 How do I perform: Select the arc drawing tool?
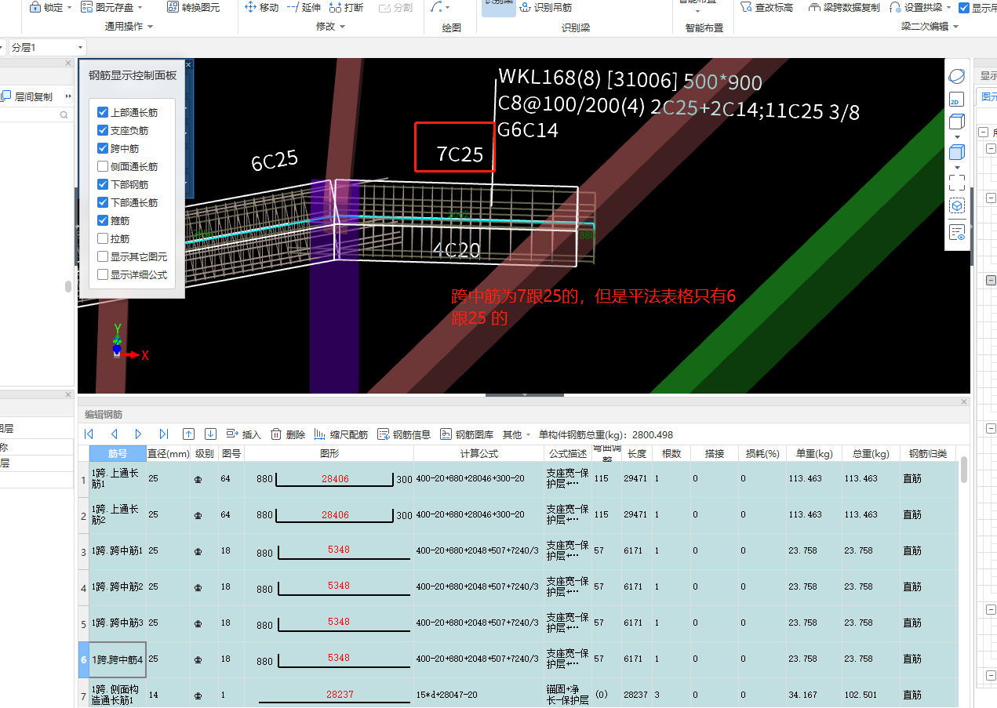437,7
